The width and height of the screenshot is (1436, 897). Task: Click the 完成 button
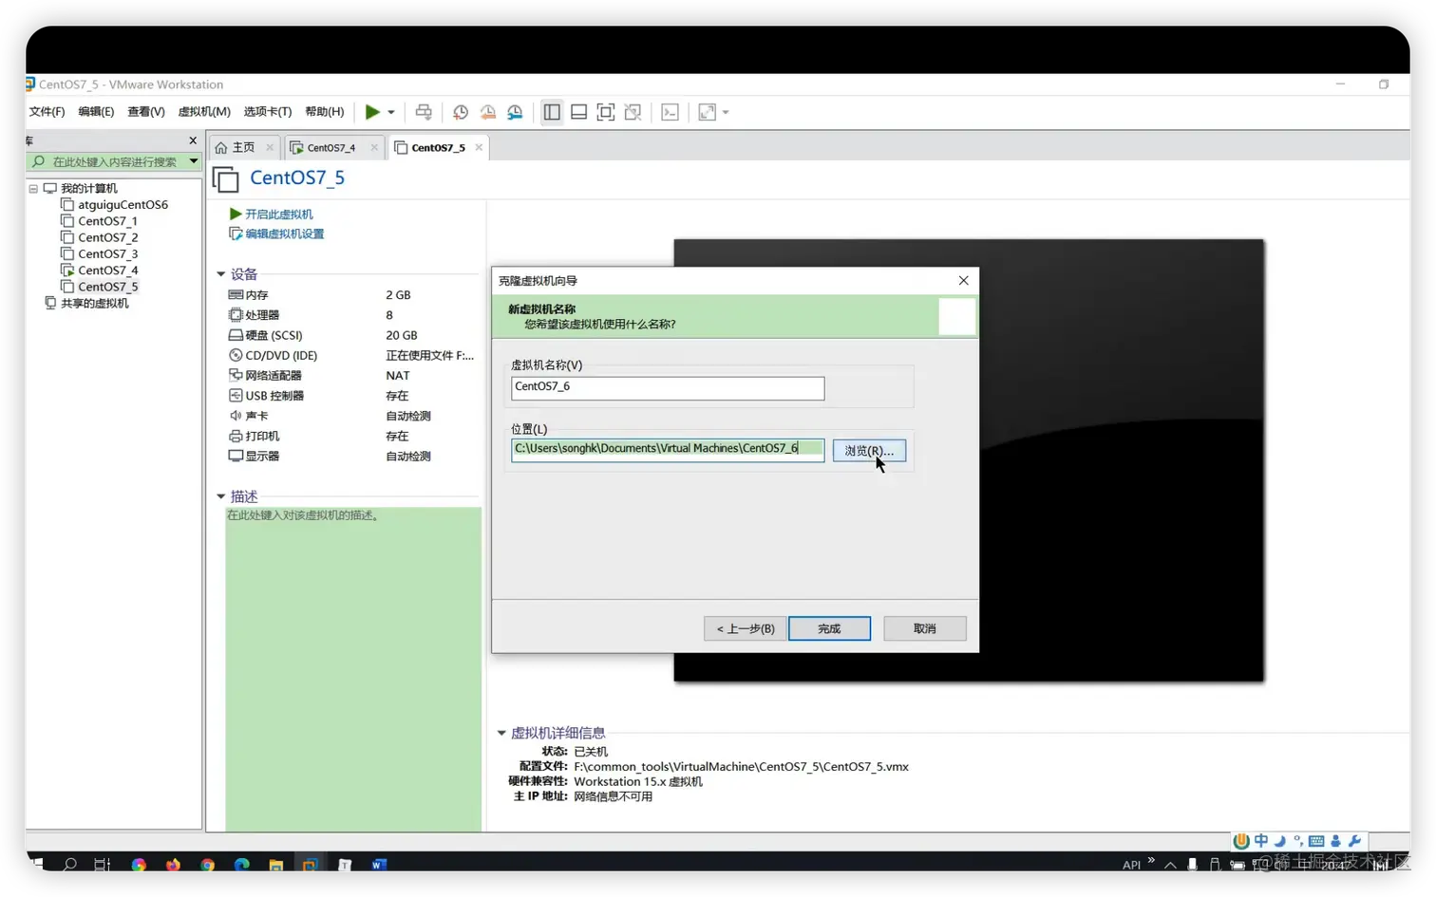(829, 628)
